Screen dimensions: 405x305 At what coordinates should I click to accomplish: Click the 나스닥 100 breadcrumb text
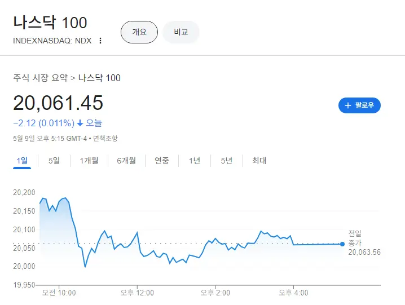[x=99, y=78]
